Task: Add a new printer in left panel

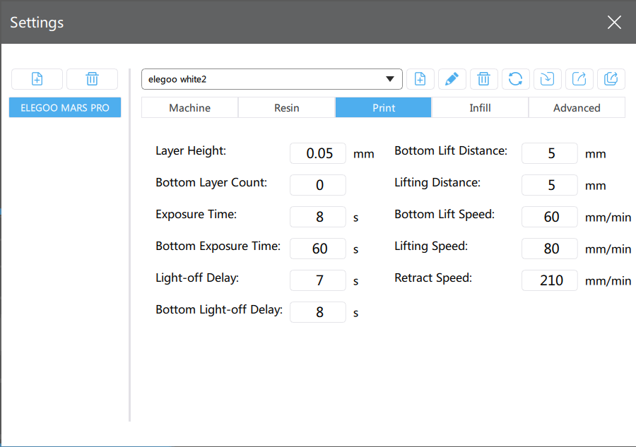Action: coord(37,79)
